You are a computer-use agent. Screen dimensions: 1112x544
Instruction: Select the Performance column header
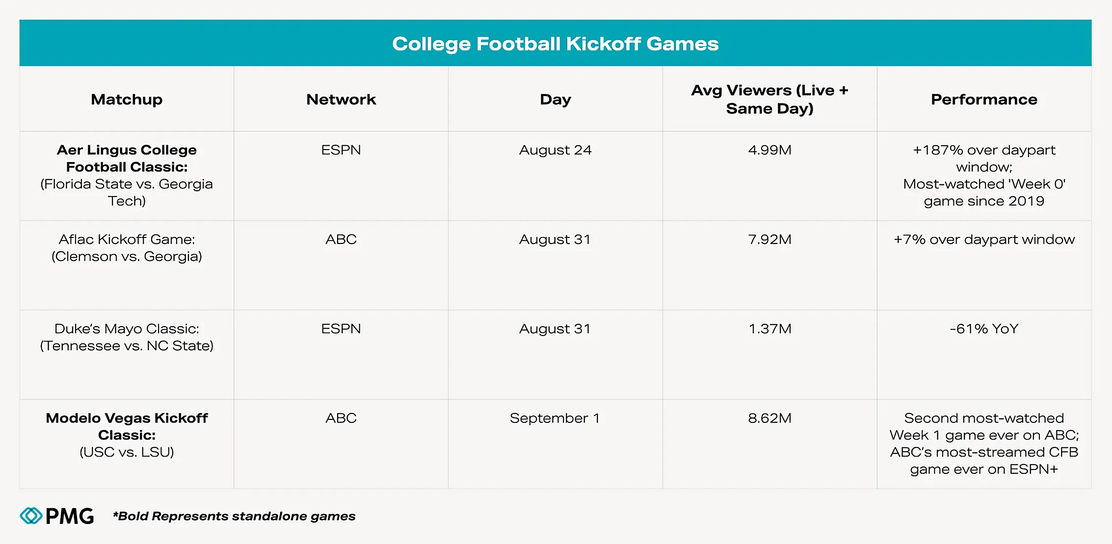pyautogui.click(x=984, y=100)
